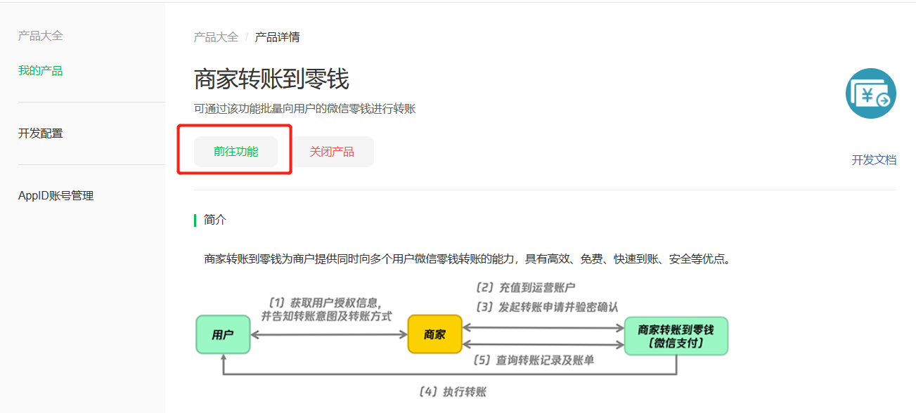Viewport: 916px width, 413px height.
Task: Click the diagram label (3) 发起转账申请并验密确认
Action: point(547,307)
